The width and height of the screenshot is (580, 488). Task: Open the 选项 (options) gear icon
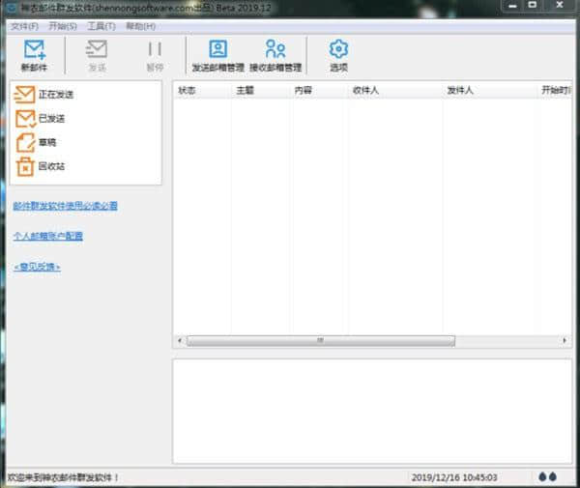pyautogui.click(x=338, y=54)
